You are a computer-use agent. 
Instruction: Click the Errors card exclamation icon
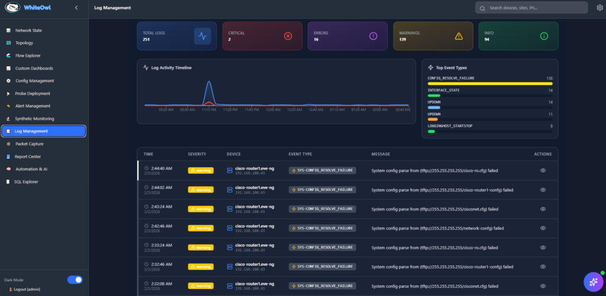(x=373, y=36)
